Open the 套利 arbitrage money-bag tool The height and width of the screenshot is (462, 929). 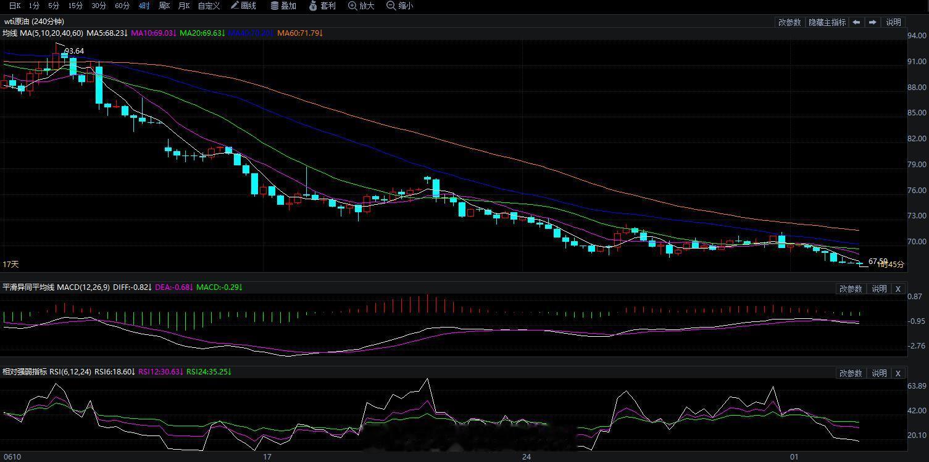pyautogui.click(x=322, y=6)
